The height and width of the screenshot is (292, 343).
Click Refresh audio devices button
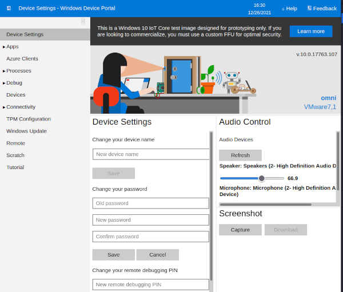(x=240, y=155)
